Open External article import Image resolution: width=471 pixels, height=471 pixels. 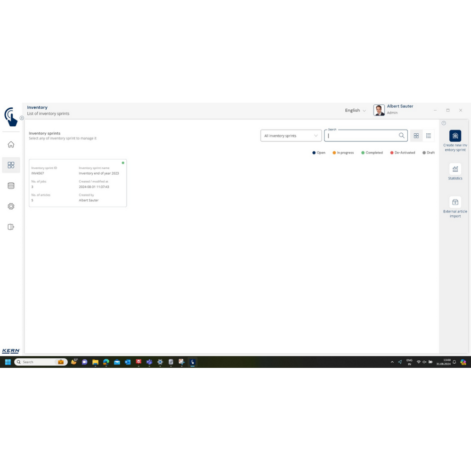[x=455, y=202]
